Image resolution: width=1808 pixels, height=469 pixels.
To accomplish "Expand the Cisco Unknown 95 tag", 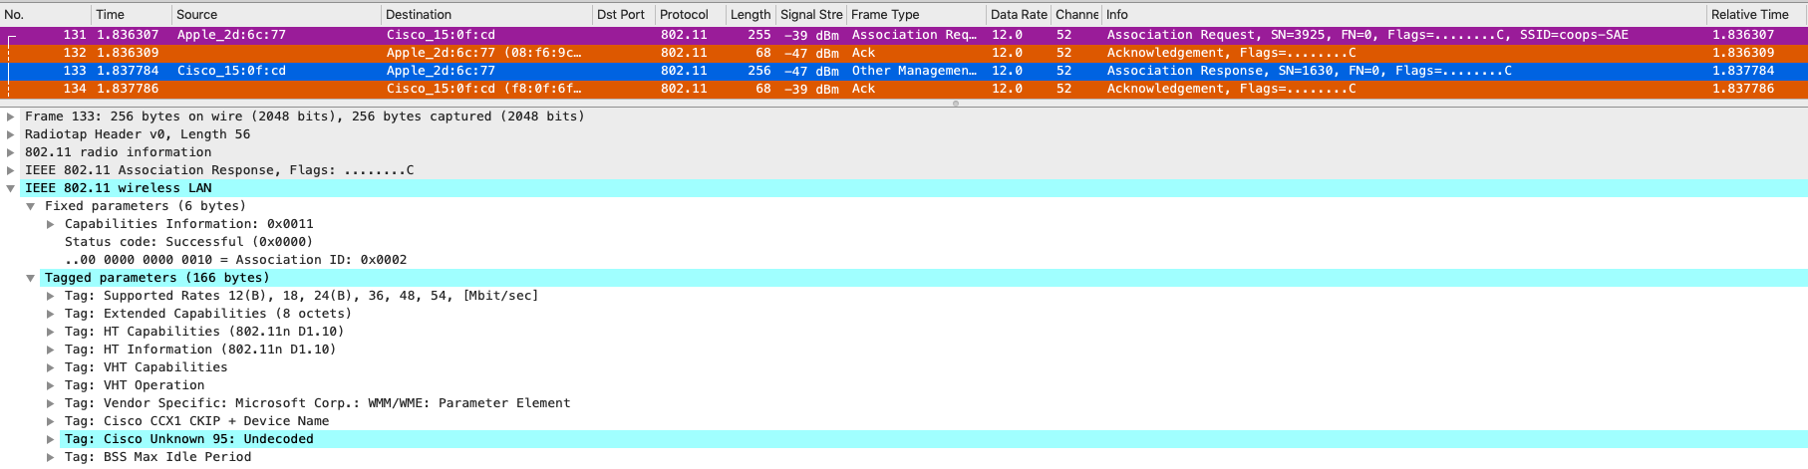I will tap(51, 439).
